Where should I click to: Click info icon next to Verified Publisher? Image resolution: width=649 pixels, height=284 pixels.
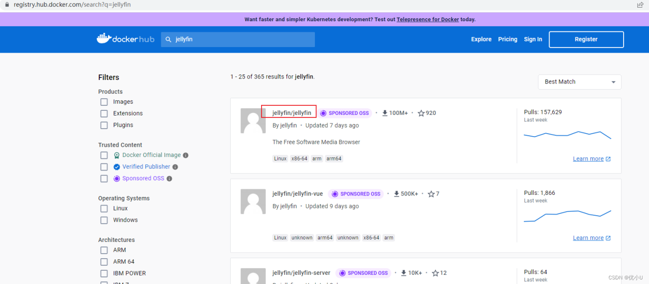175,167
